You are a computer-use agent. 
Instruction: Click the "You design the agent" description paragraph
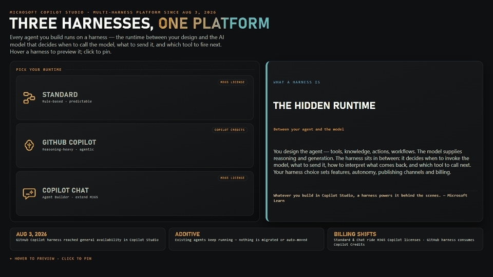tap(372, 162)
